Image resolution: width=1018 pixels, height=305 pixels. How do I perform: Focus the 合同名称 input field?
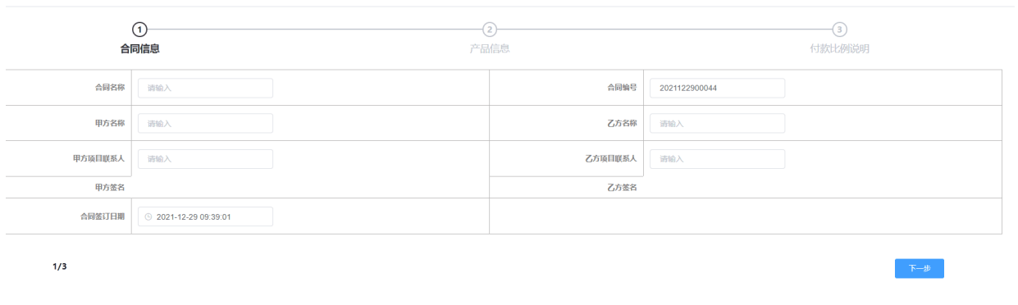(205, 89)
